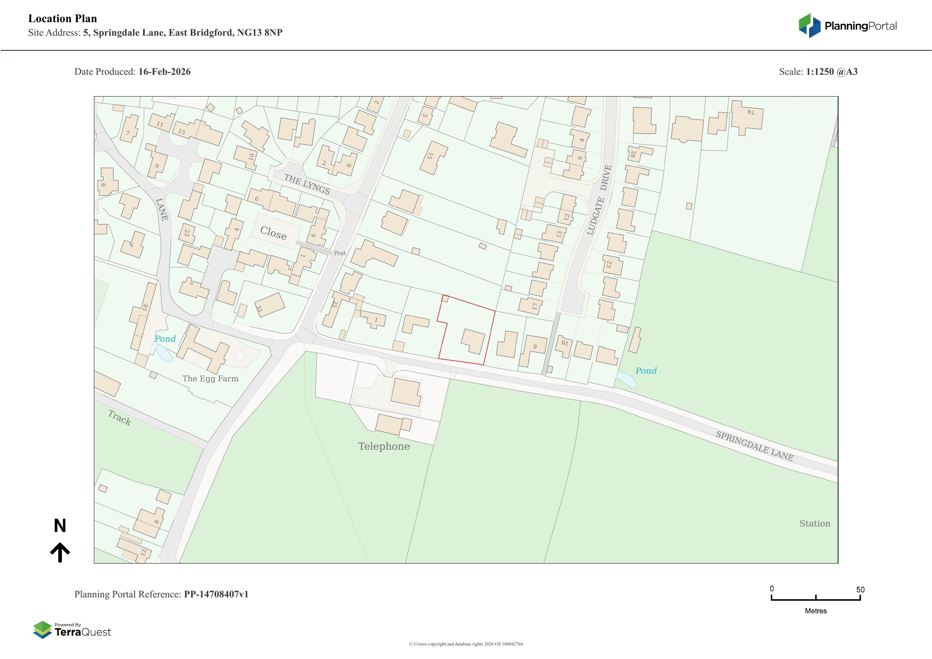
Task: Click the Telephone exchange label
Action: tap(384, 446)
